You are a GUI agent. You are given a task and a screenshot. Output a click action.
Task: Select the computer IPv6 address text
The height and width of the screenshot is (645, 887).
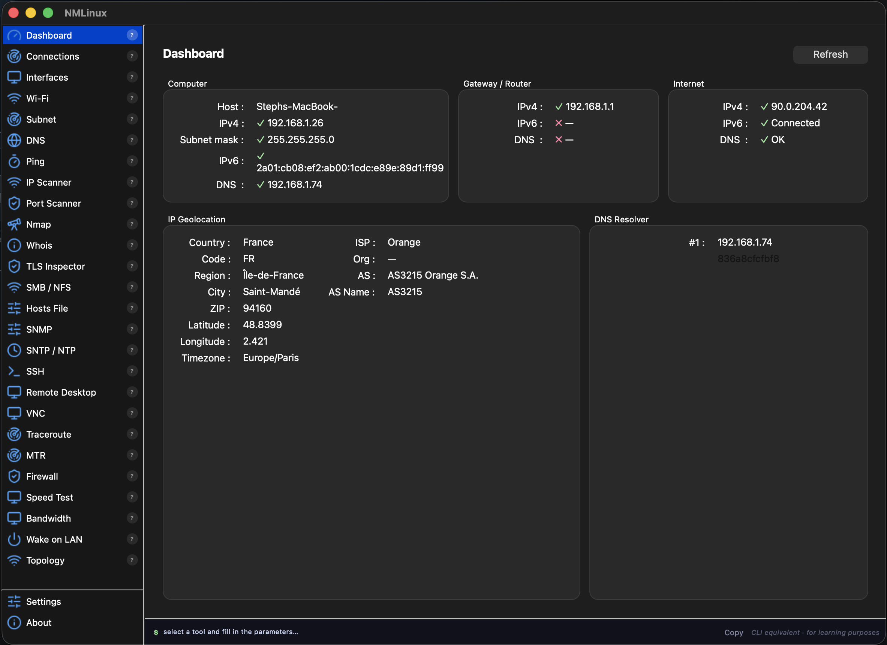click(350, 168)
